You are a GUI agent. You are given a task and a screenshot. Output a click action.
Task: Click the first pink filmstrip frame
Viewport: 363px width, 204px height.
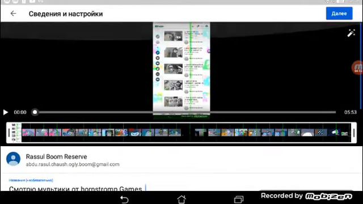pos(28,133)
